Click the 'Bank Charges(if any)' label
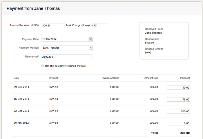The height and width of the screenshot is (139, 203). coord(78,25)
